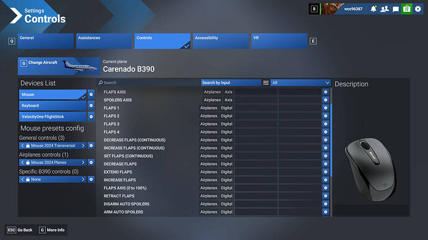Select the Mouse device

tap(53, 95)
